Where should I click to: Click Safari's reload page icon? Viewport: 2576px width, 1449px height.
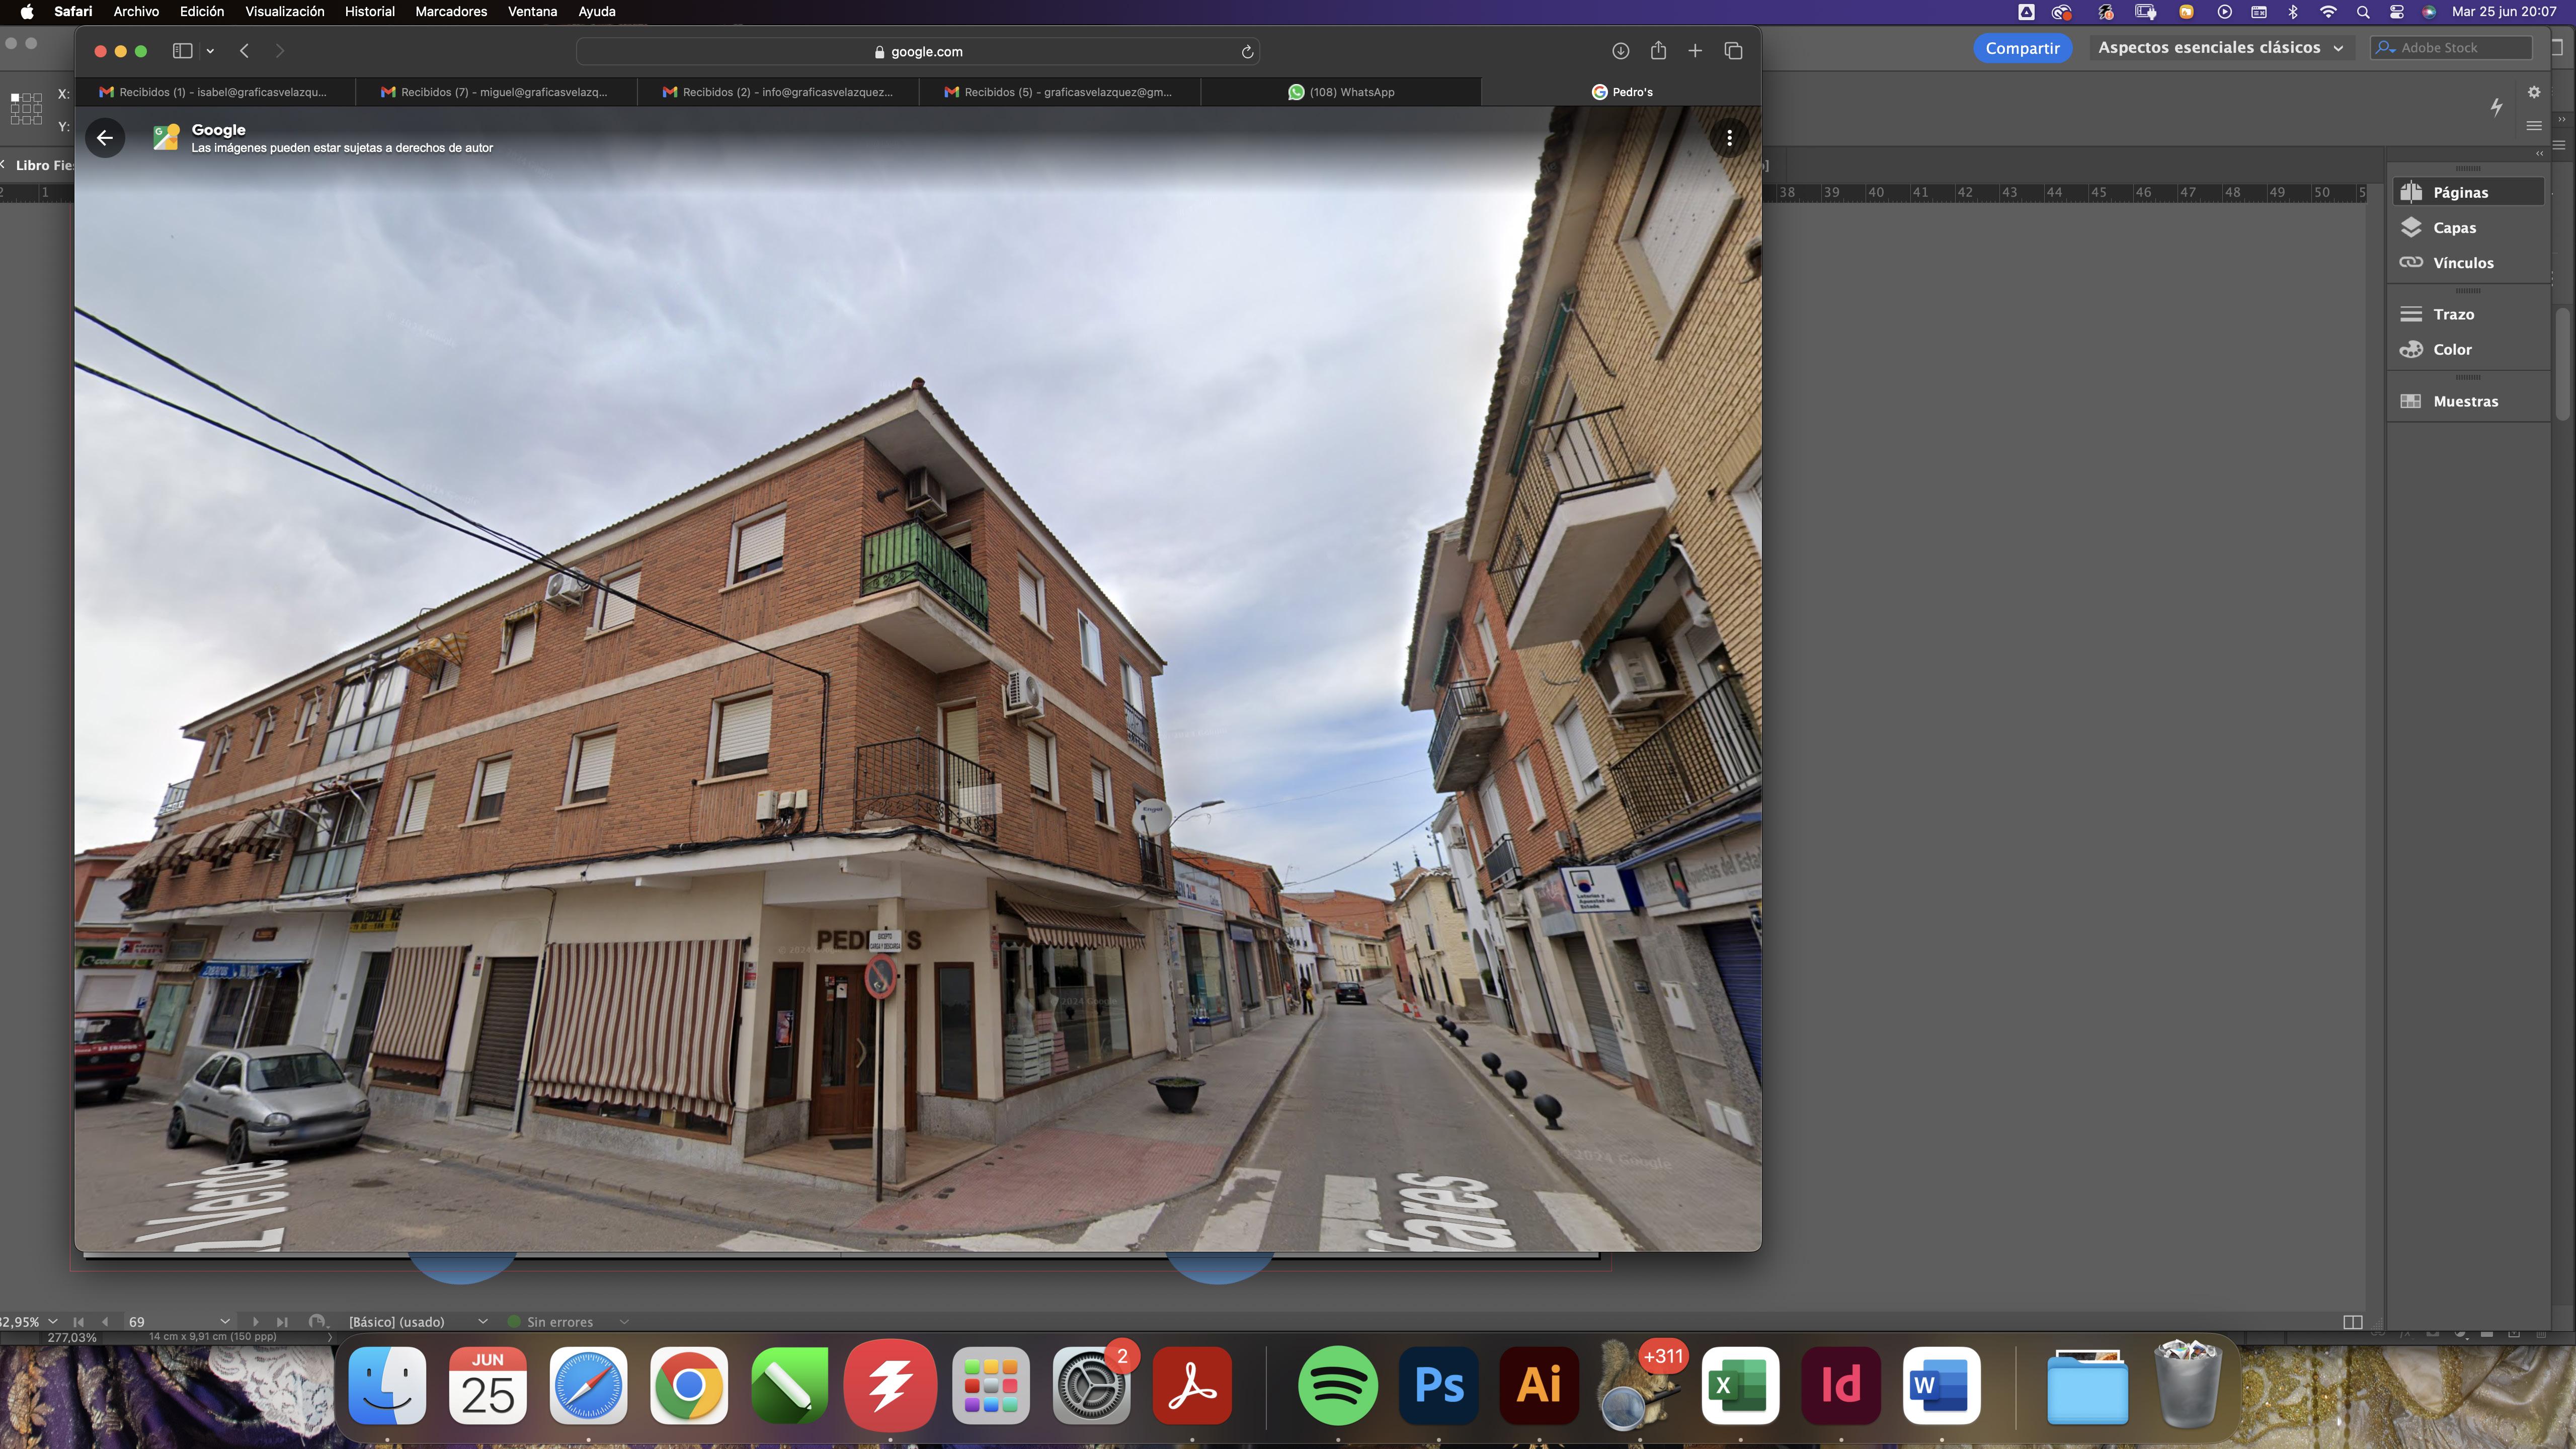1247,52
